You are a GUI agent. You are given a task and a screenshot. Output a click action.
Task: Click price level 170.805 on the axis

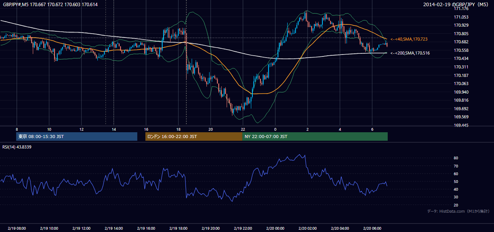click(461, 34)
